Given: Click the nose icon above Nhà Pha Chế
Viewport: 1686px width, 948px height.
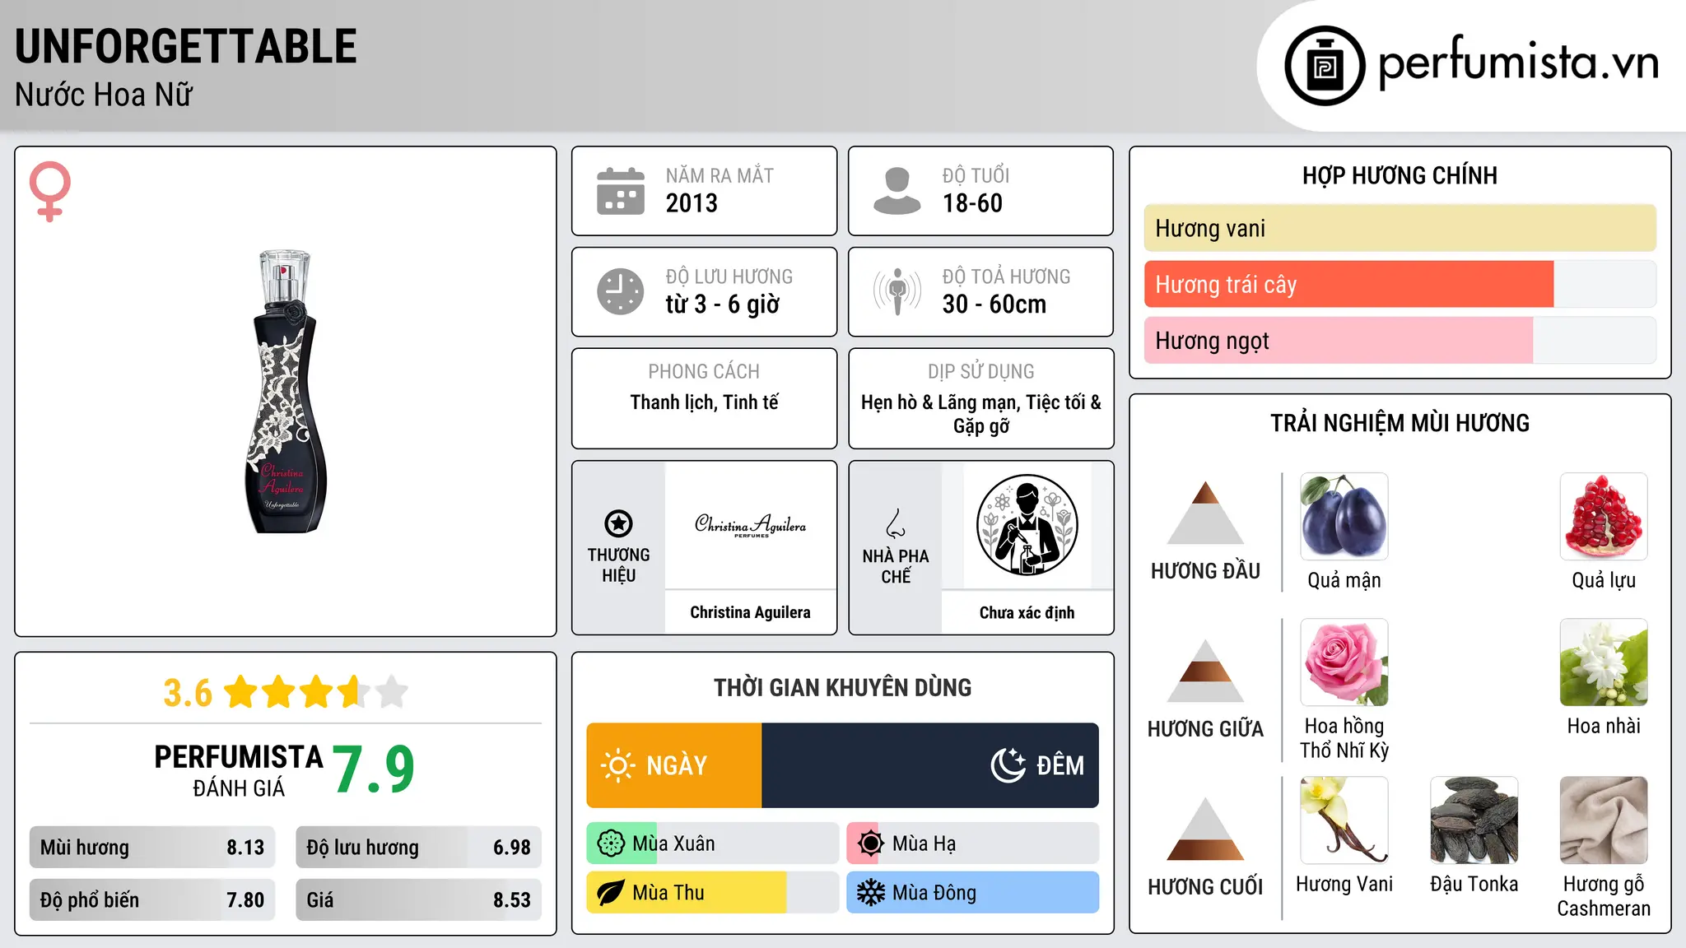Looking at the screenshot, I should tap(896, 523).
